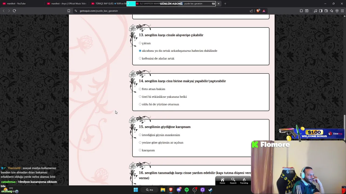
Task: Open Discord from the taskbar
Action: point(179,190)
